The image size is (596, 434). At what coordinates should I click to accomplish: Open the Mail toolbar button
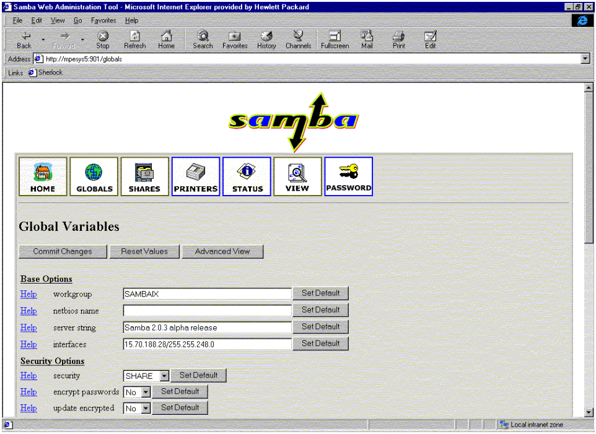[367, 40]
